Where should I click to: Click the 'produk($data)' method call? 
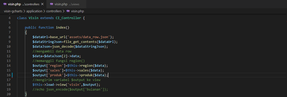pos(94,75)
